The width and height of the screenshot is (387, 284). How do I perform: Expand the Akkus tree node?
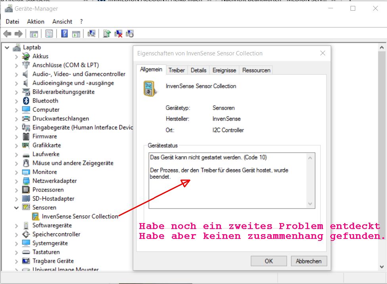coord(16,57)
